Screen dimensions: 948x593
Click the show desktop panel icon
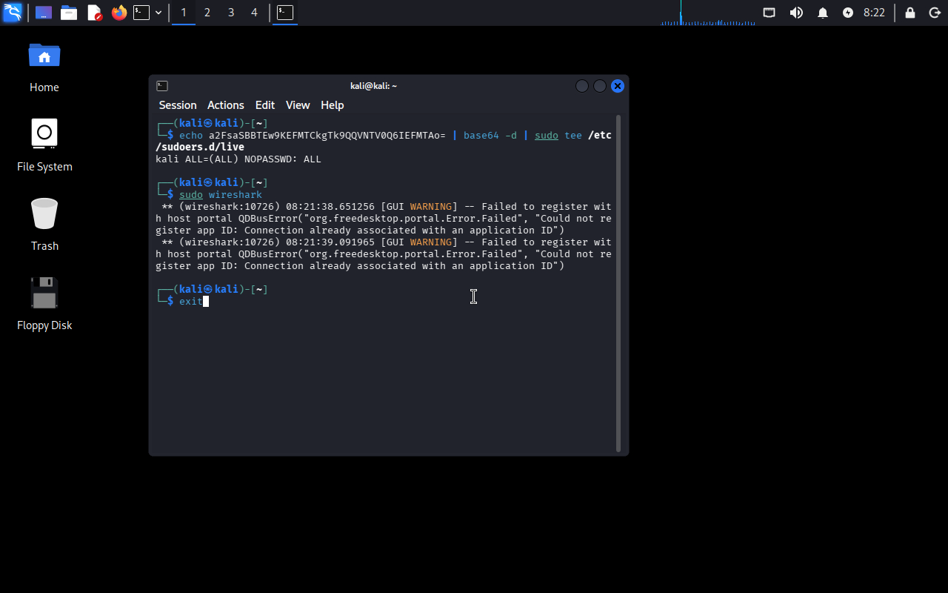tap(44, 13)
